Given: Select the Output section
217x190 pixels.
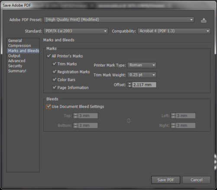Looking at the screenshot, I should click(14, 56).
